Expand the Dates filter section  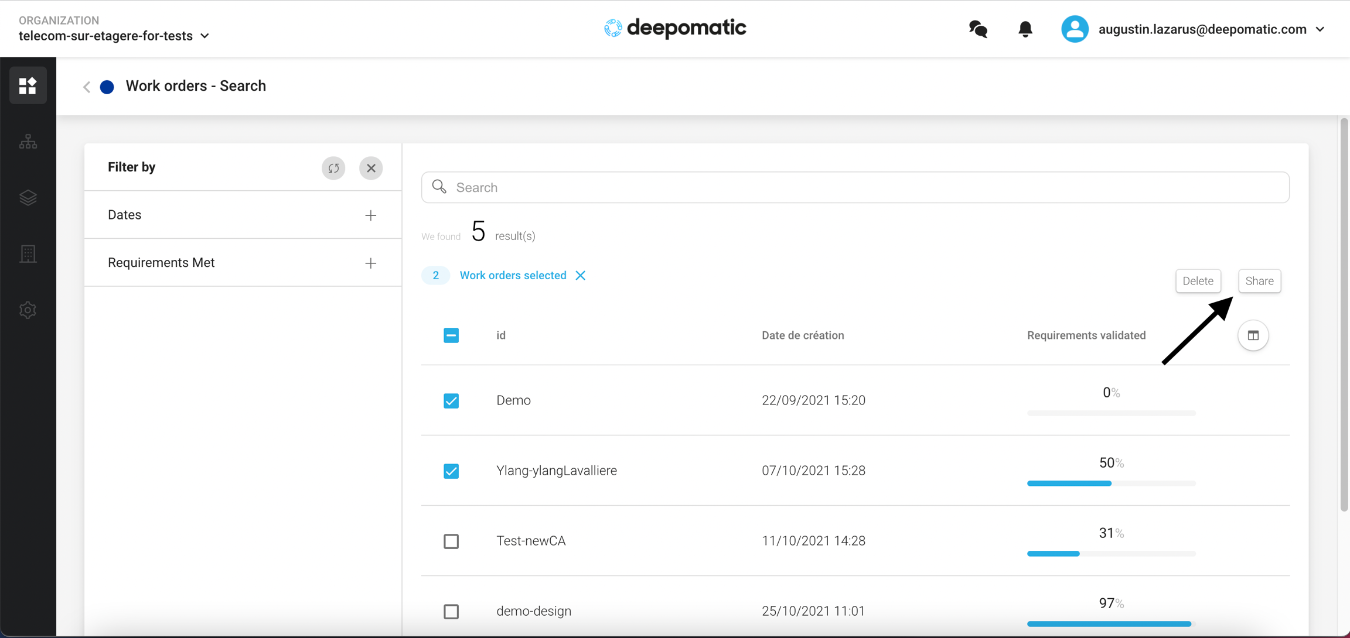[x=370, y=215]
